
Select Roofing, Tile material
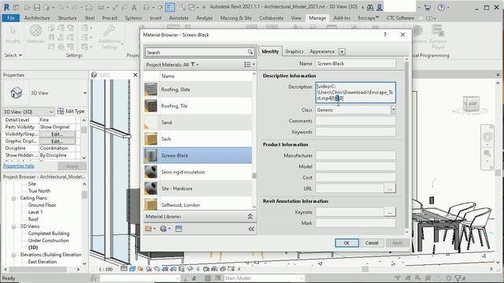pos(198,106)
